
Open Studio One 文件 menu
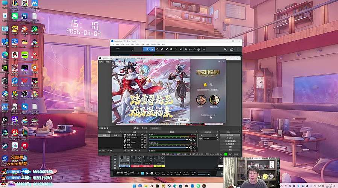coord(113,44)
